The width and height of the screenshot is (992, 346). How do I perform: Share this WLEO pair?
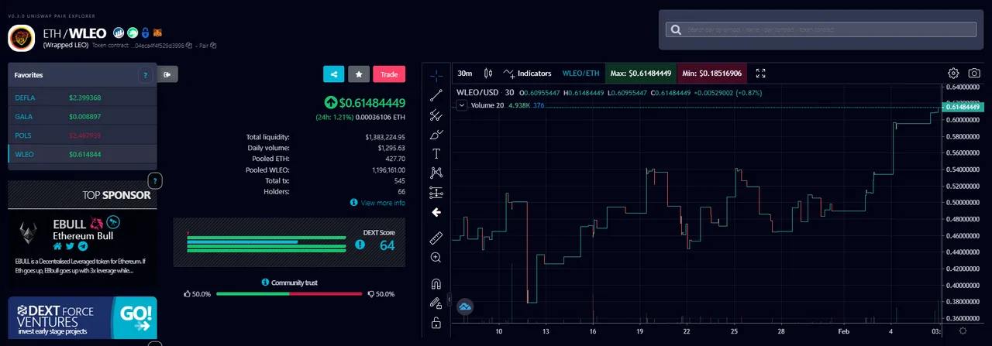[x=333, y=74]
